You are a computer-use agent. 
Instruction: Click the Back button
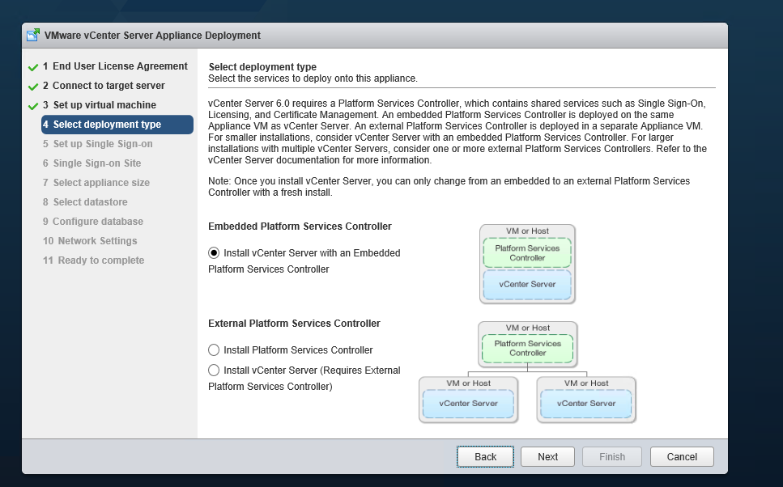point(485,456)
